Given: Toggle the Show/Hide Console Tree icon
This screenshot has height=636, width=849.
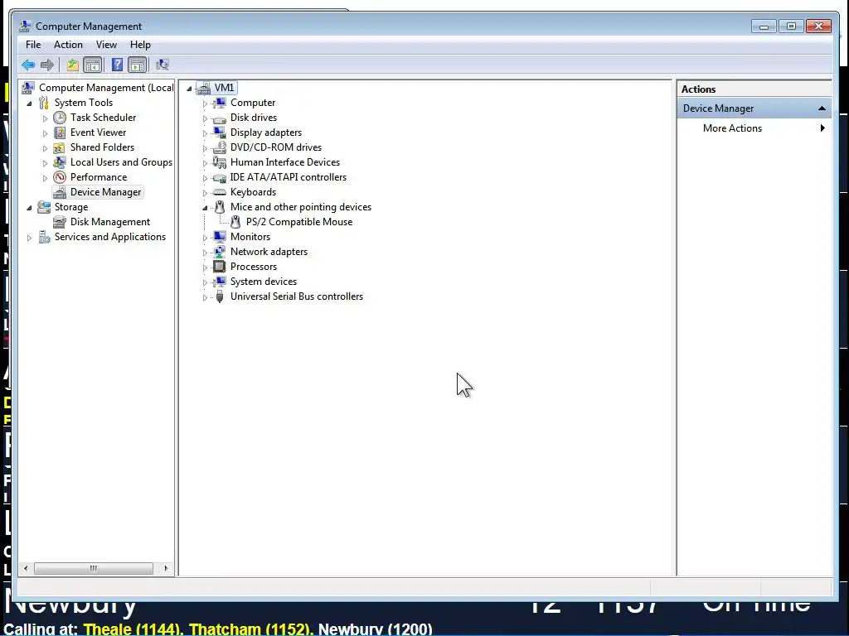Looking at the screenshot, I should click(x=93, y=65).
